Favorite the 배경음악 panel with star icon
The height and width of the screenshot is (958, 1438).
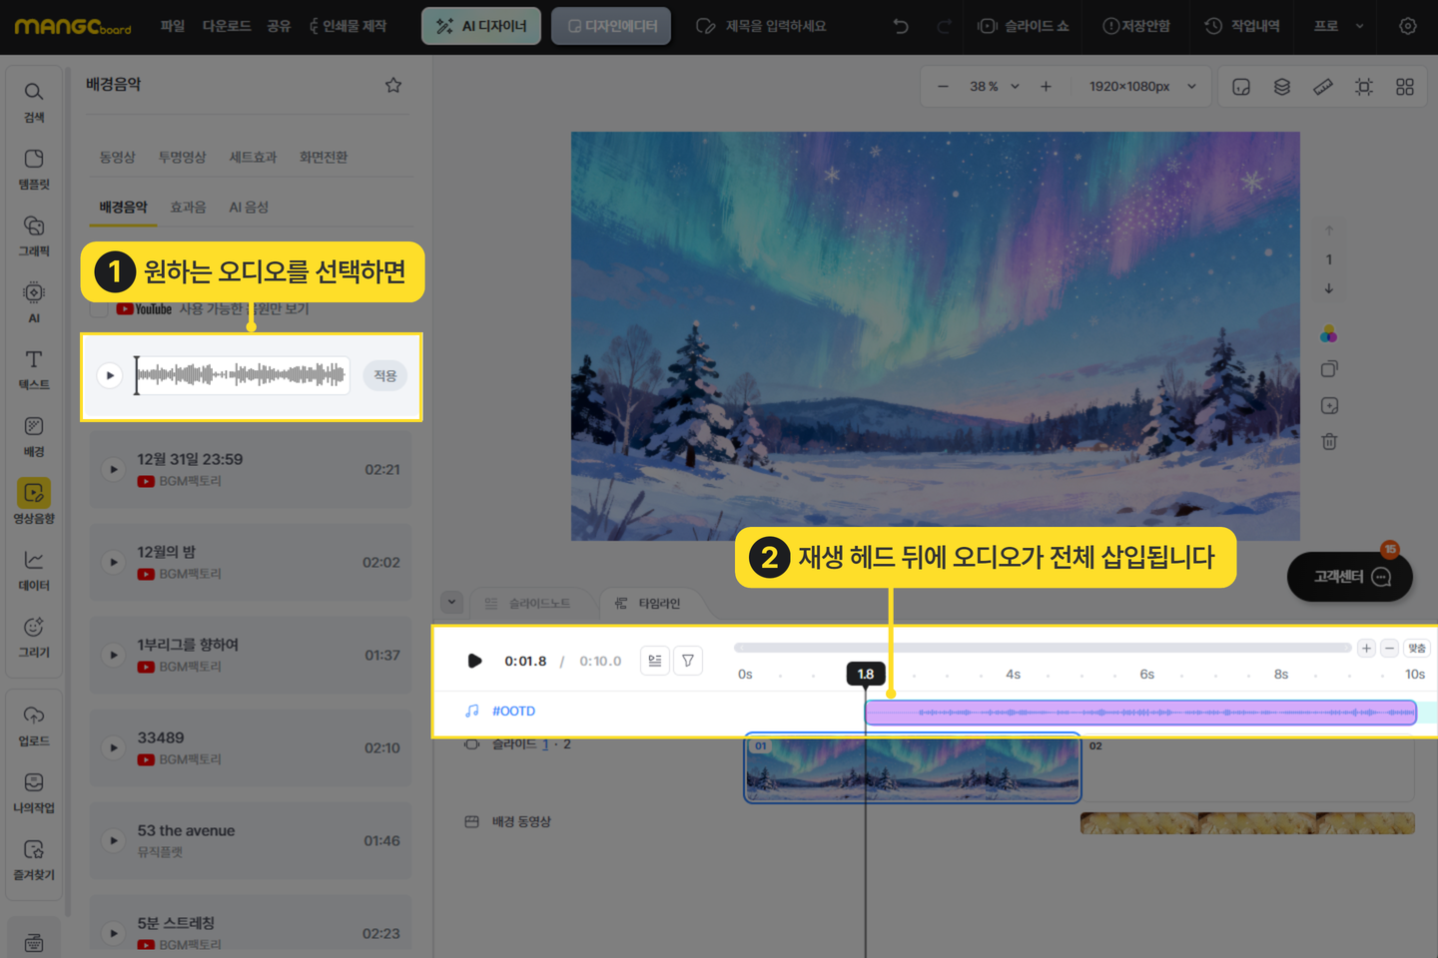pyautogui.click(x=393, y=86)
